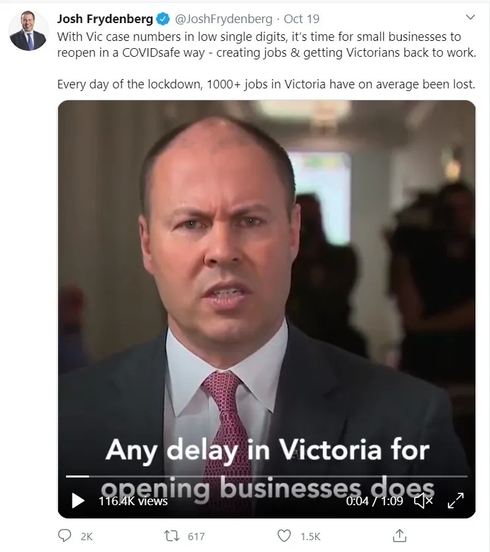Open the Oct 19 tweet timestamp
The width and height of the screenshot is (490, 552).
[x=301, y=19]
